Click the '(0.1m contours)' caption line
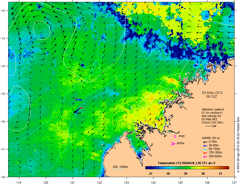This screenshot has height=185, width=240. [212, 113]
